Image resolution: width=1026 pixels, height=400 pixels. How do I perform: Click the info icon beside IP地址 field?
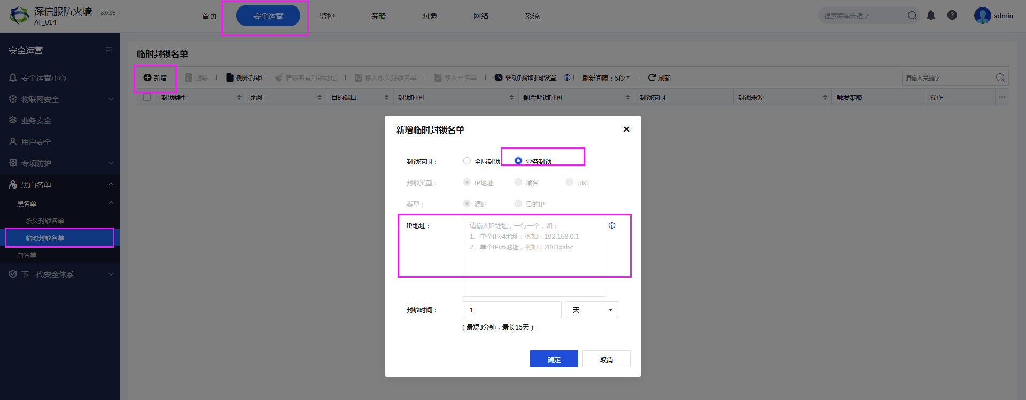[612, 225]
